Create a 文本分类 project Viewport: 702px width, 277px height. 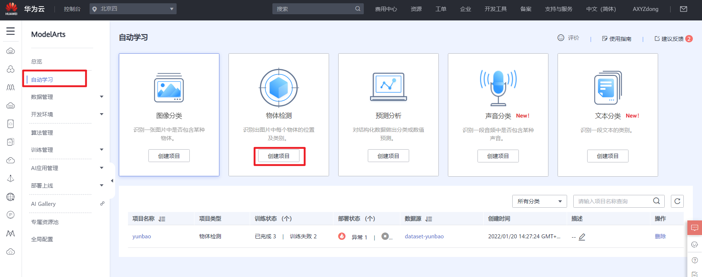click(x=608, y=156)
